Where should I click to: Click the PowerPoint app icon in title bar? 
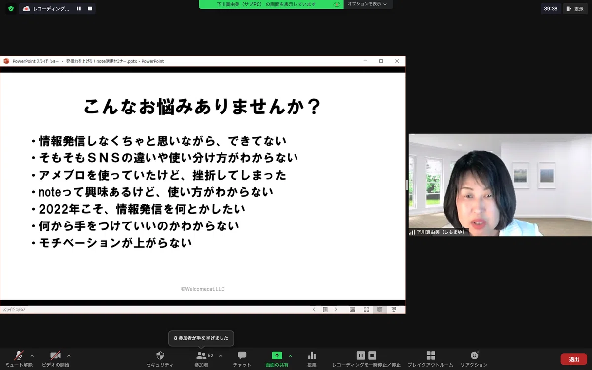(6, 61)
